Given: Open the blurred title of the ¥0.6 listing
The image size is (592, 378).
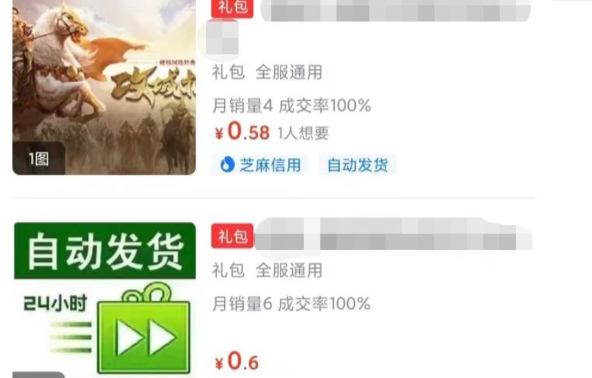Looking at the screenshot, I should [x=394, y=234].
